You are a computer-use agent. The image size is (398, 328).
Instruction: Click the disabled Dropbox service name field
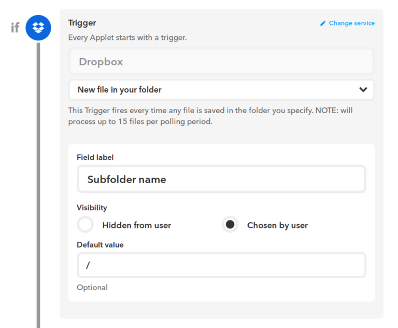click(x=221, y=62)
